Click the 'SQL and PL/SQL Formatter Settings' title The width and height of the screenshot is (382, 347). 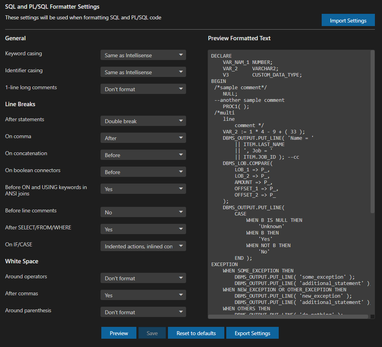tap(52, 7)
